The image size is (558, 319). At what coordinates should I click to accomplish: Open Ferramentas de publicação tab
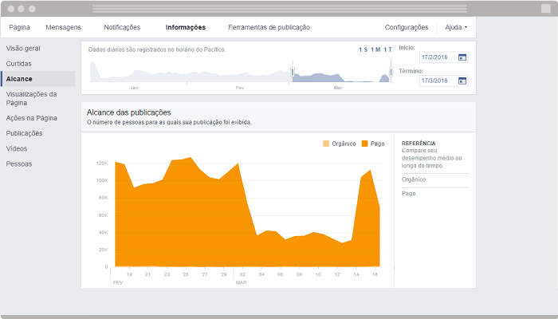269,27
